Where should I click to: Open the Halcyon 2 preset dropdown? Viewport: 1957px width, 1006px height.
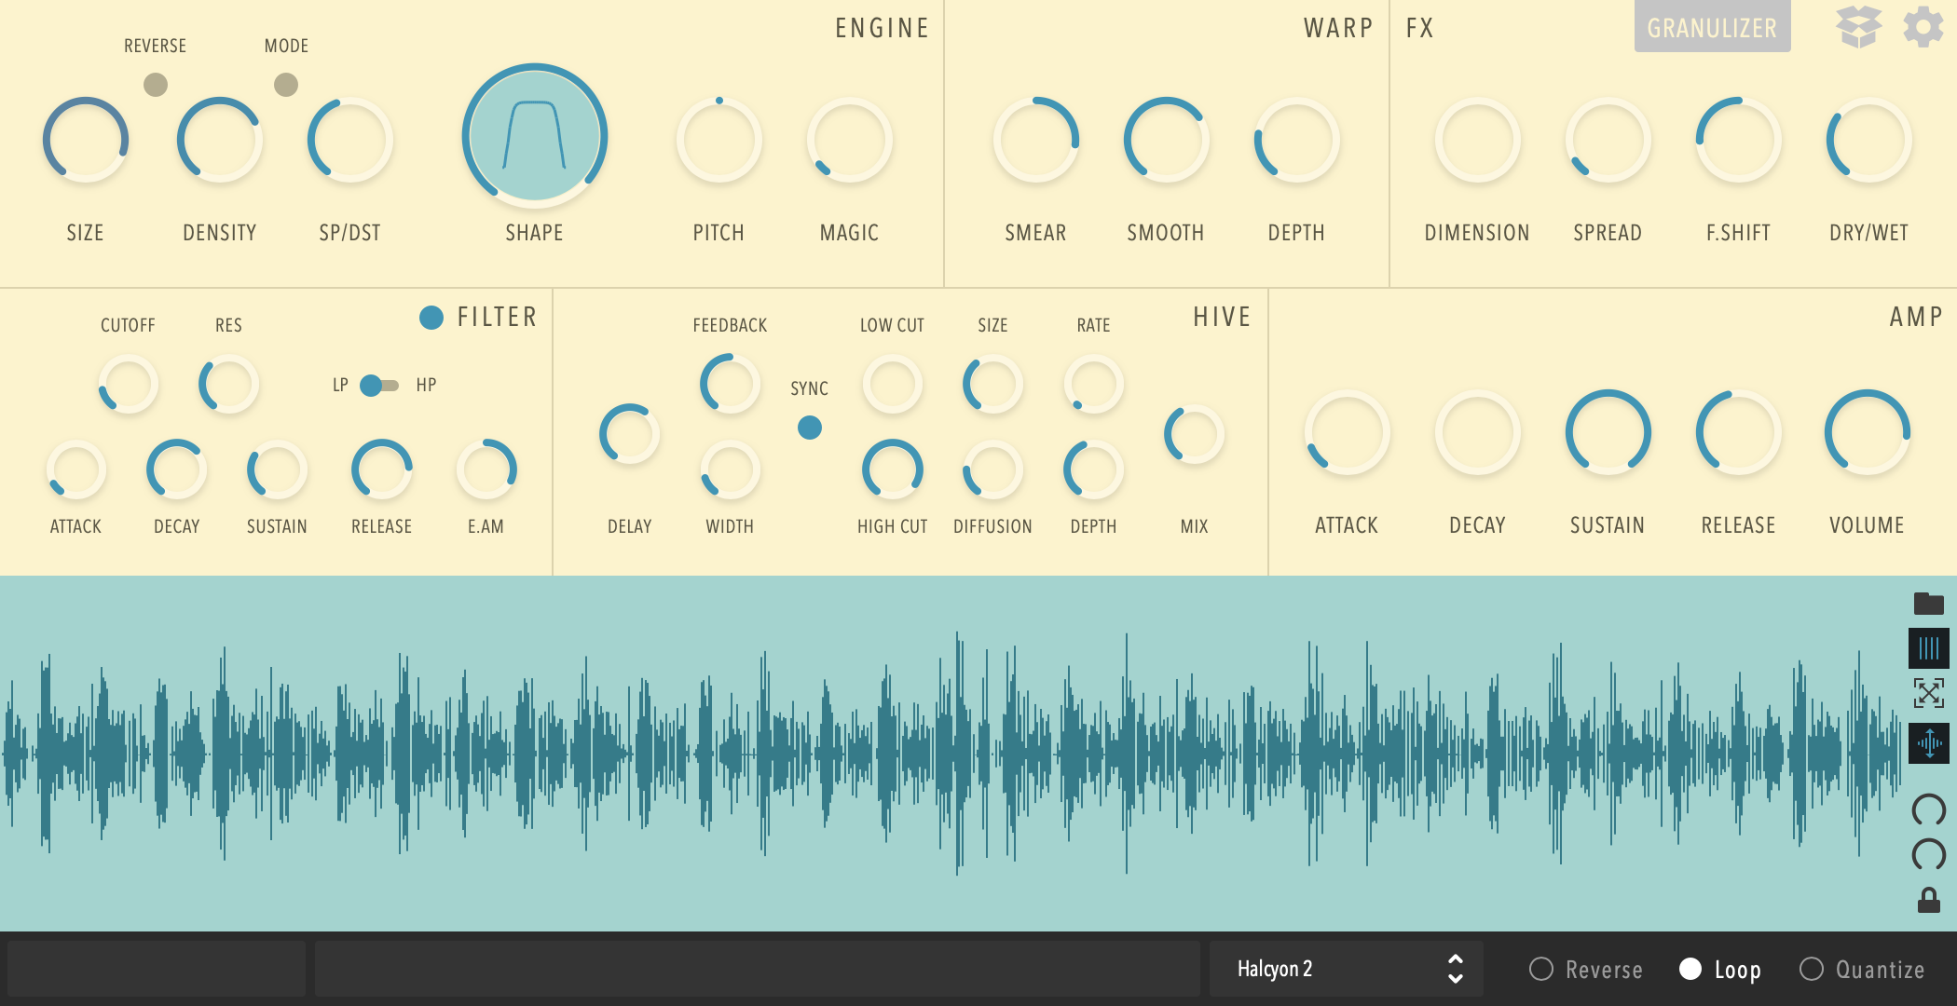point(1346,969)
